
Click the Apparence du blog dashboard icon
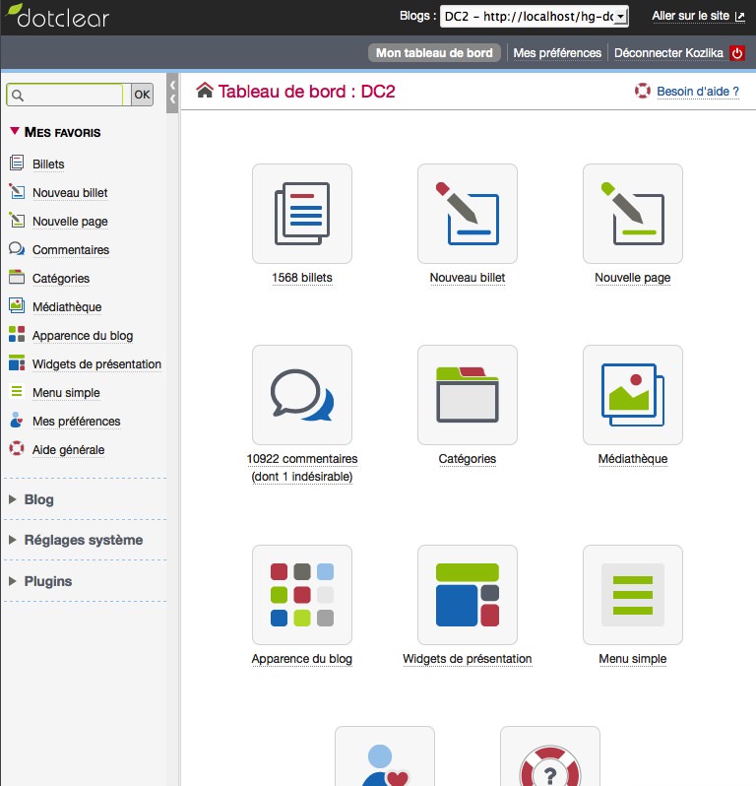point(301,595)
